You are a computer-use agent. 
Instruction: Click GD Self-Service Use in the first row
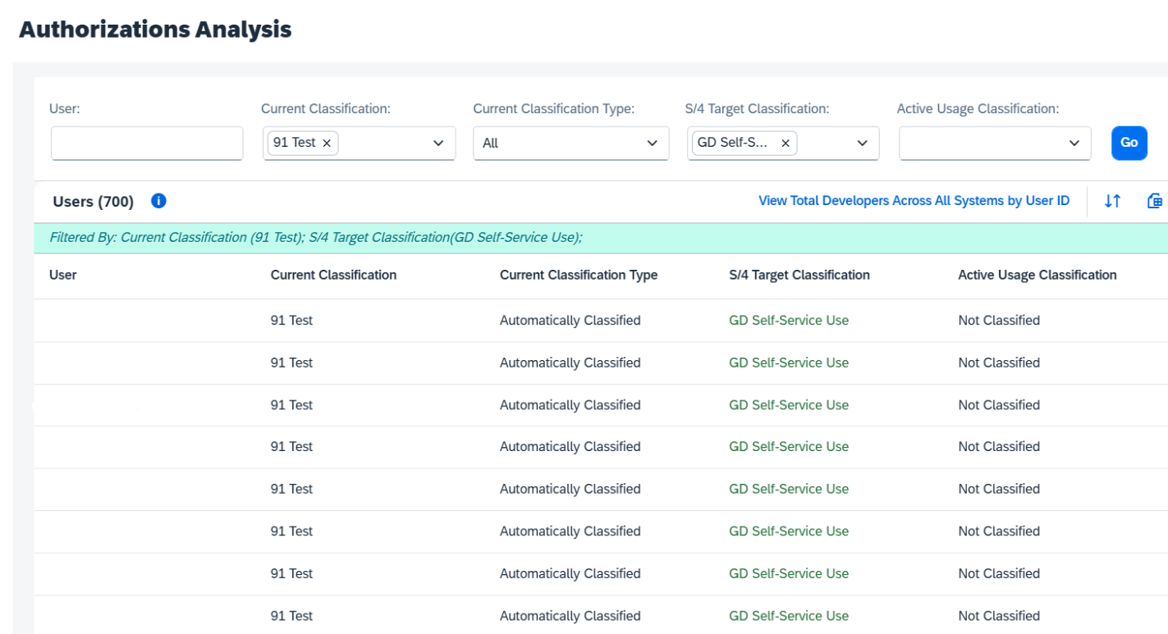(788, 321)
